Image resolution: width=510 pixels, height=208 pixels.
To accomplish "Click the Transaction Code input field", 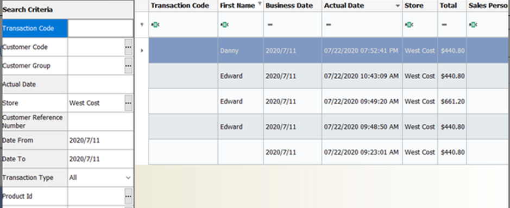I will (x=100, y=28).
